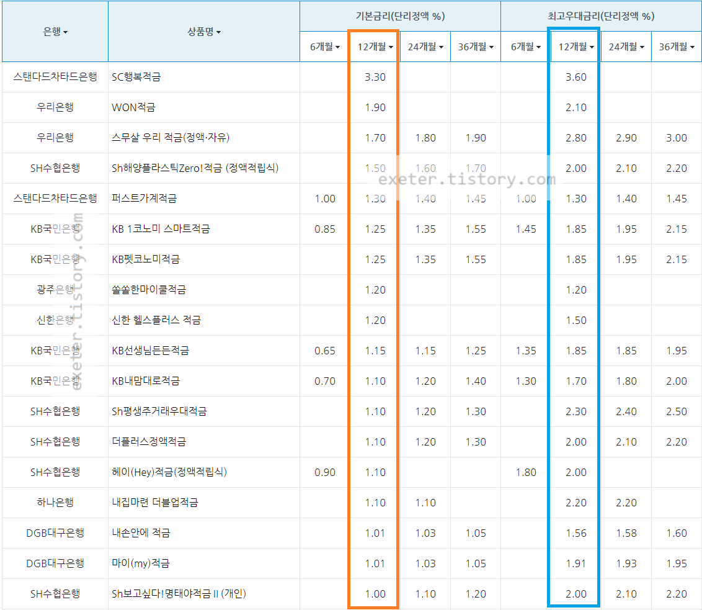Sort 기본금리 by the 12개월 column
Screen dimensions: 702x610
point(375,47)
